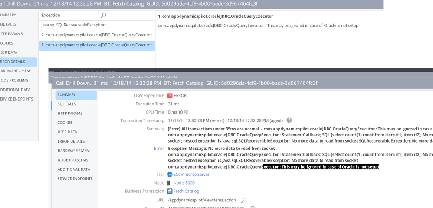Select java.sql.SQLRecoverableException row in exception list
433x208 pixels.
pos(97,25)
